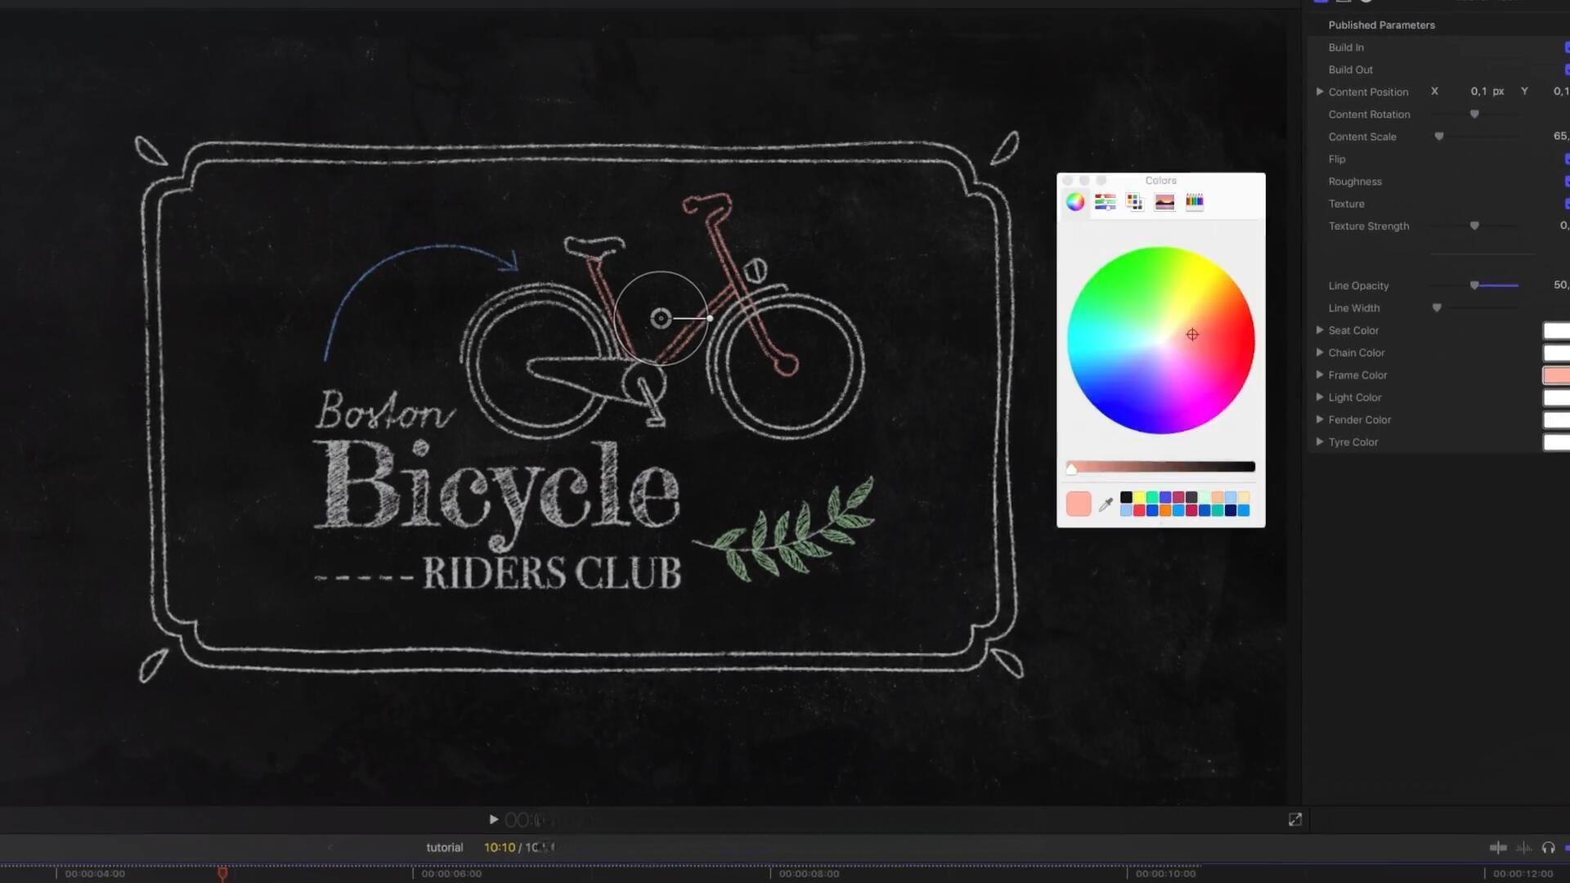Image resolution: width=1570 pixels, height=883 pixels.
Task: Expand the Content Position parameter
Action: [1319, 92]
